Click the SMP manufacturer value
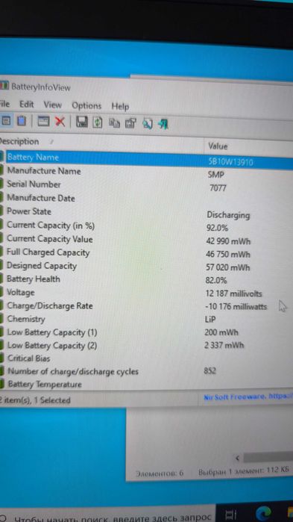Screen dimensions: 293x522 tap(215, 175)
